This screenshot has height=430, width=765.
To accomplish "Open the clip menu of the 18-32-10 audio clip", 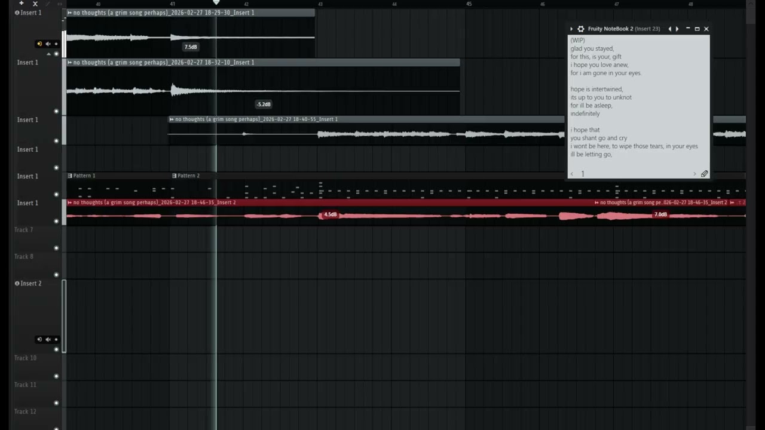I will [x=70, y=62].
